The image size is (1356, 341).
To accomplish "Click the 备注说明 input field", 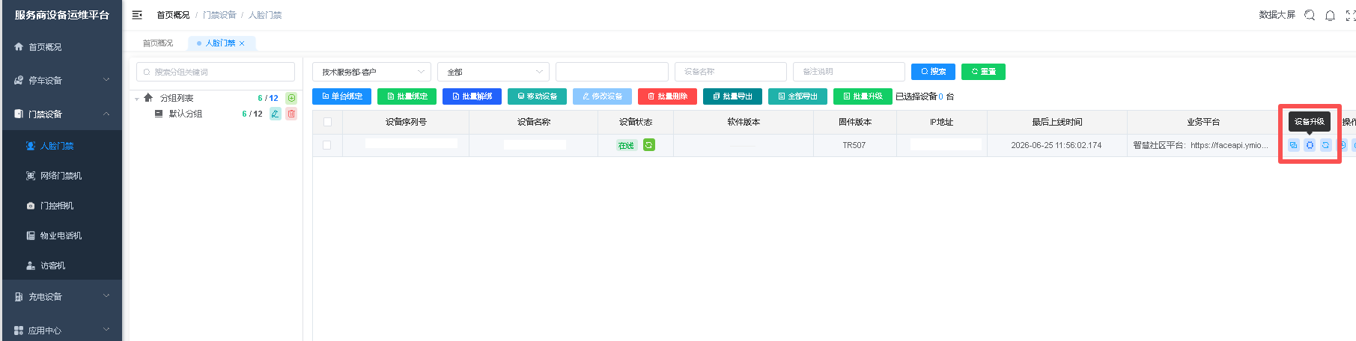I will click(x=849, y=72).
